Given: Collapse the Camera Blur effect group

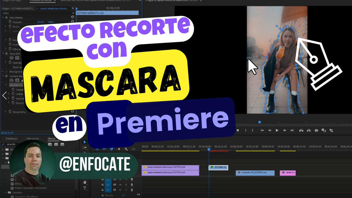Looking at the screenshot, I should [3, 76].
